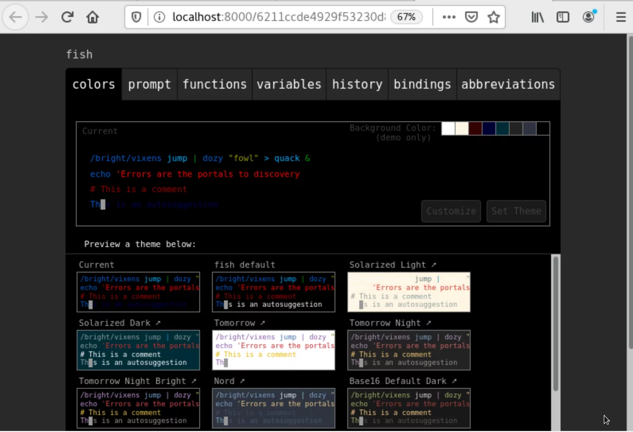Preview the Solarized Light theme thumbnail
The width and height of the screenshot is (633, 432).
(x=409, y=292)
